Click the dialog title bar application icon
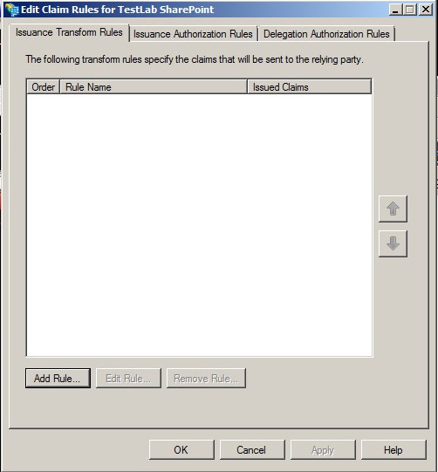The height and width of the screenshot is (472, 438). pyautogui.click(x=12, y=10)
